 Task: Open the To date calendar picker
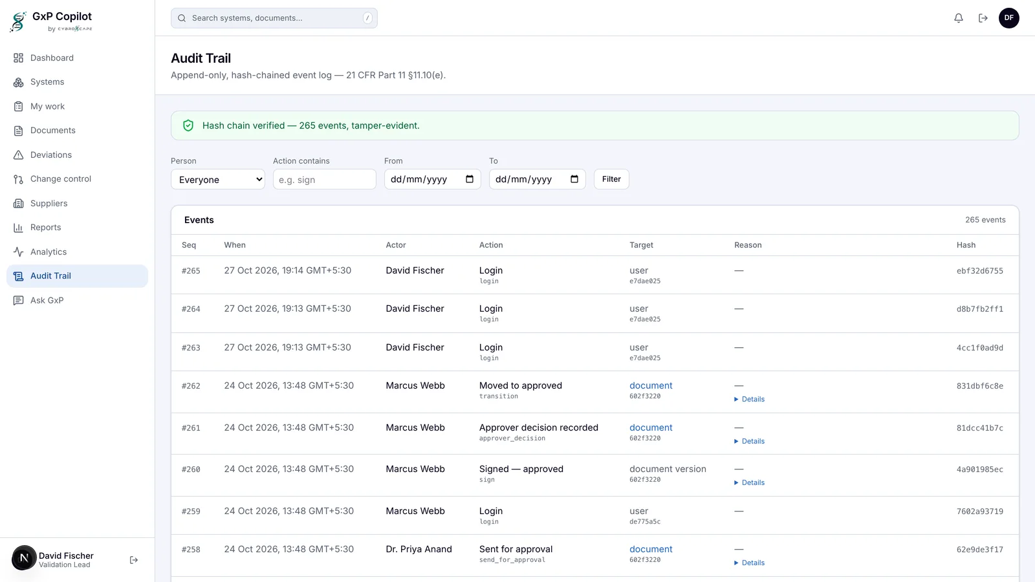(x=574, y=179)
